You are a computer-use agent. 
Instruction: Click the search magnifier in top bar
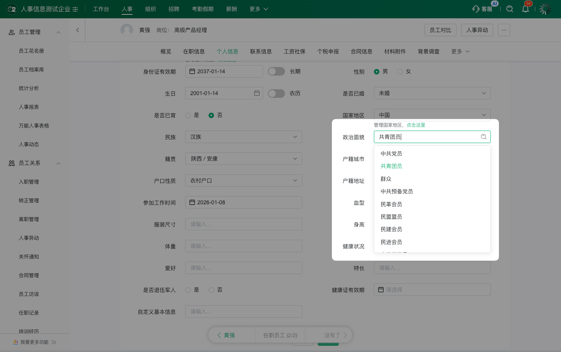coord(510,9)
